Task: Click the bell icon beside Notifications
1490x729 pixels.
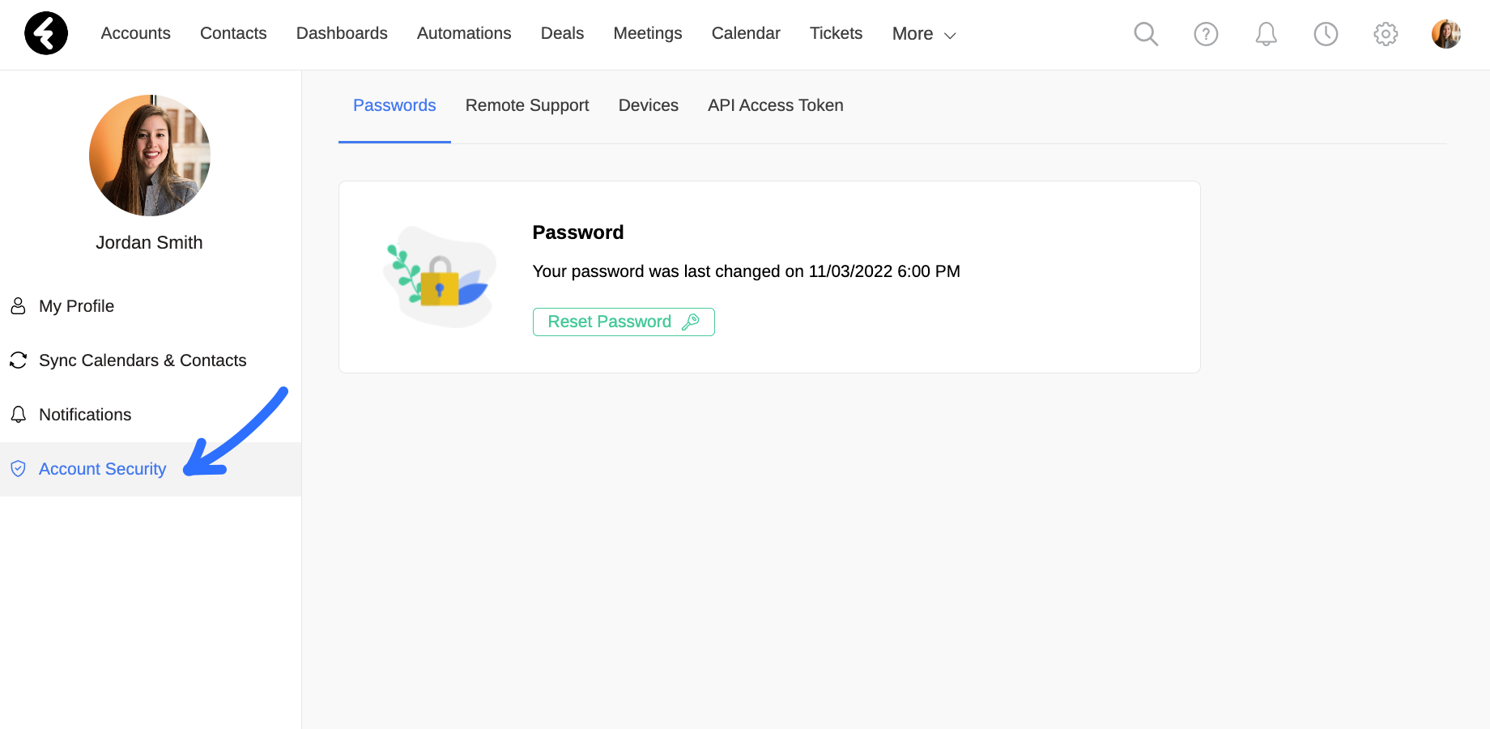Action: (x=18, y=415)
